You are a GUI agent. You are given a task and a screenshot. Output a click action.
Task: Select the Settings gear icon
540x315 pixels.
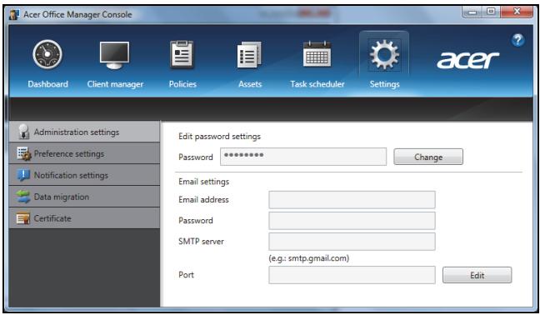pyautogui.click(x=384, y=54)
